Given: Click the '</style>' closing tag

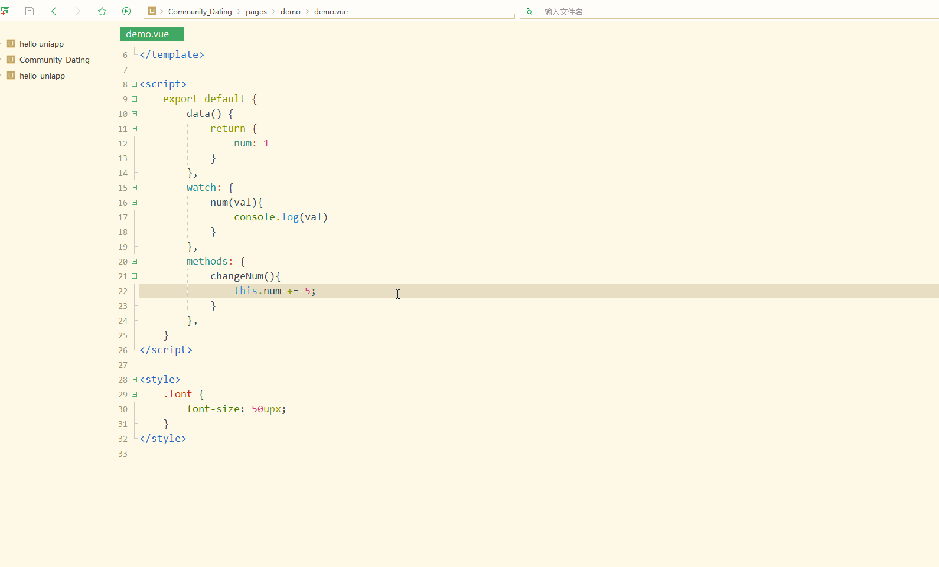Looking at the screenshot, I should coord(163,438).
